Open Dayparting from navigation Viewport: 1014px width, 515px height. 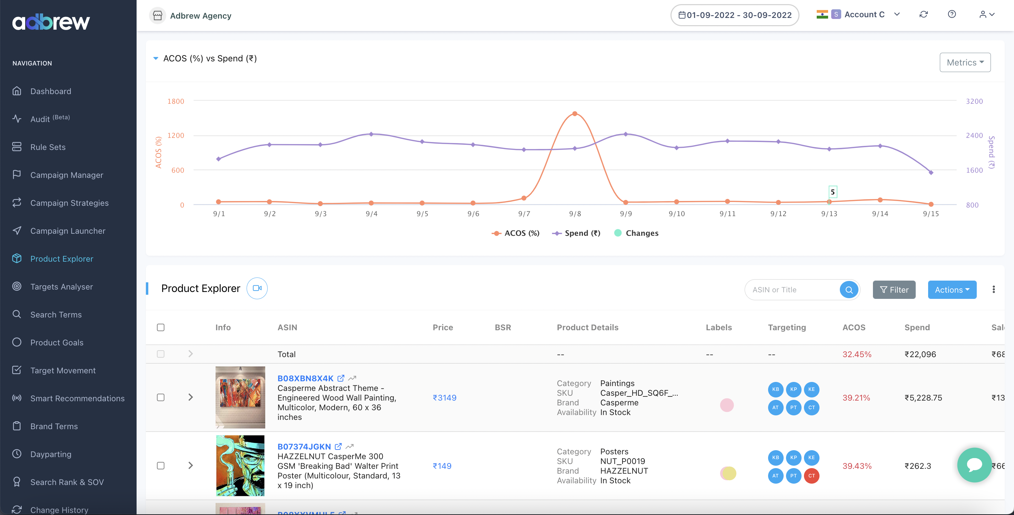click(x=51, y=454)
